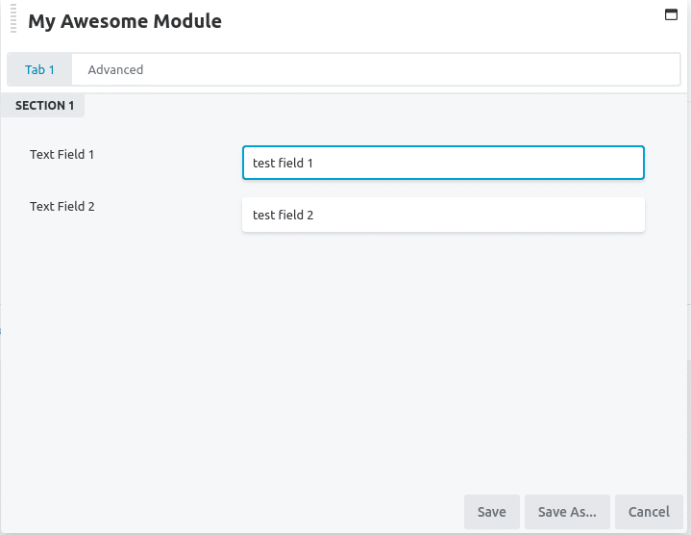Click the blank settings area below Text Field 2
691x535 pixels.
[344, 353]
